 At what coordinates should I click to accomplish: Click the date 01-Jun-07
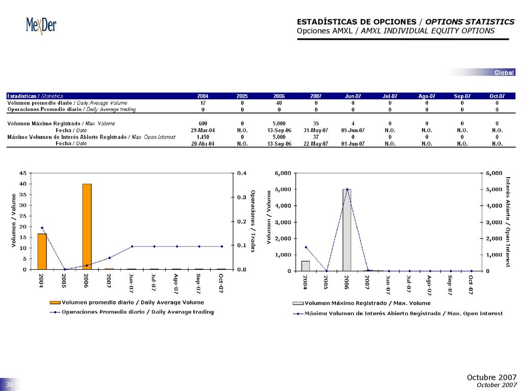tap(353, 144)
